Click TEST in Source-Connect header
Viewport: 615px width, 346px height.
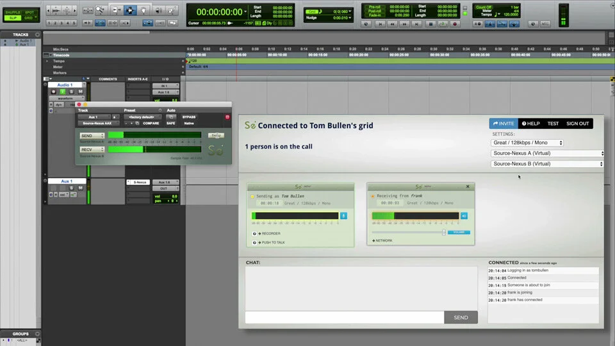[x=553, y=124]
